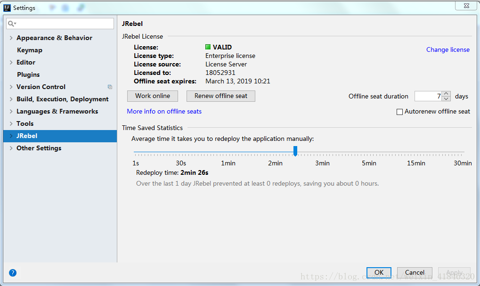Click the IntelliJ logo in the title bar
The height and width of the screenshot is (286, 480).
click(7, 8)
